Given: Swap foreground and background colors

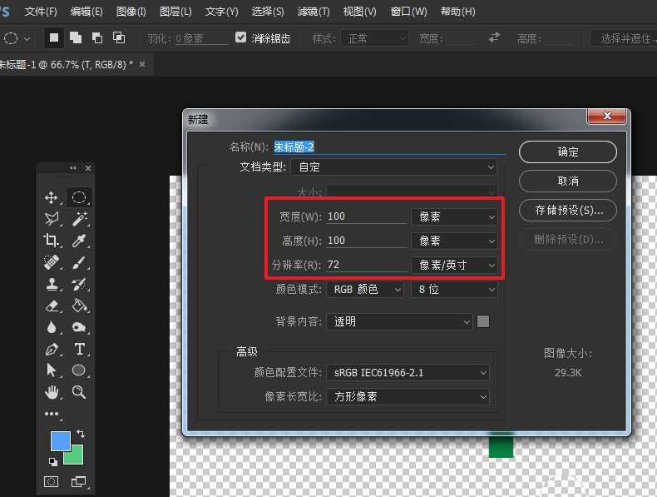Looking at the screenshot, I should [x=81, y=434].
